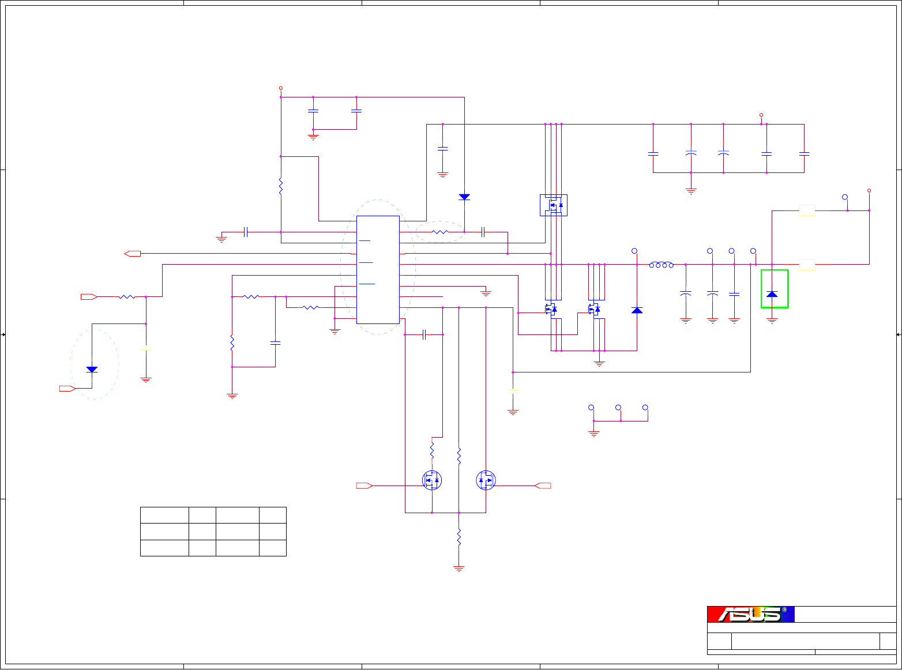Select the diode inside the green highlight box

coord(772,294)
